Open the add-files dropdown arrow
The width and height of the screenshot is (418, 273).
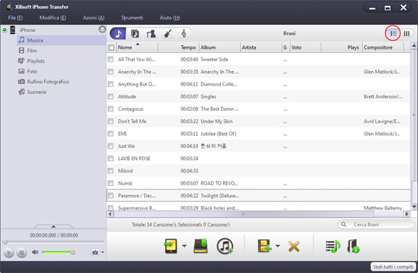tap(278, 246)
